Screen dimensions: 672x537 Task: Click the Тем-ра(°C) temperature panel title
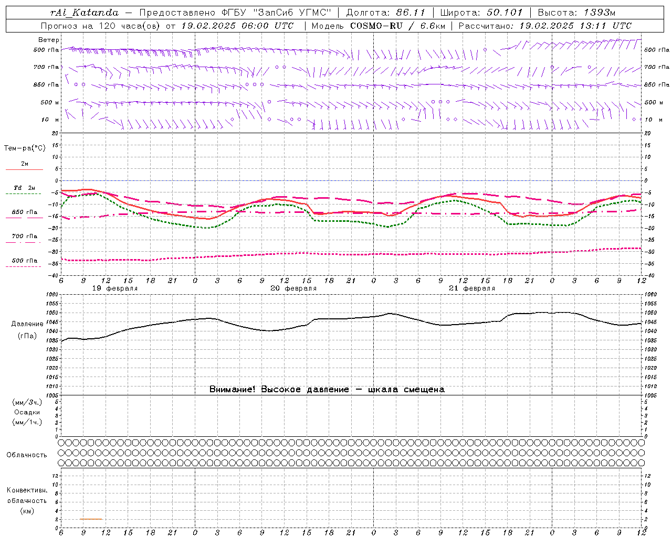pos(25,148)
